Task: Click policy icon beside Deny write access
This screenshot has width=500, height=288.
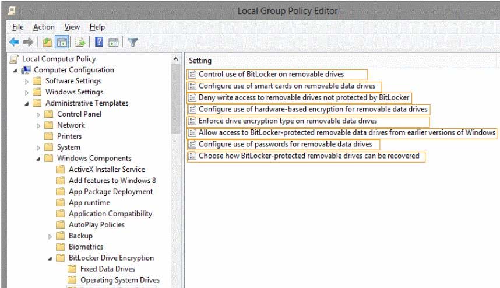Action: (x=192, y=97)
